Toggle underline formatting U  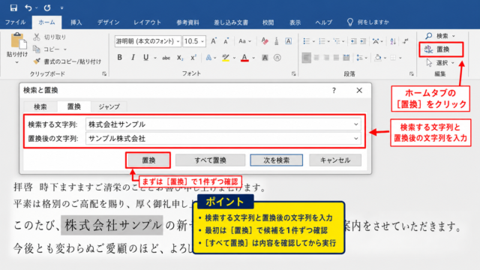pyautogui.click(x=146, y=57)
